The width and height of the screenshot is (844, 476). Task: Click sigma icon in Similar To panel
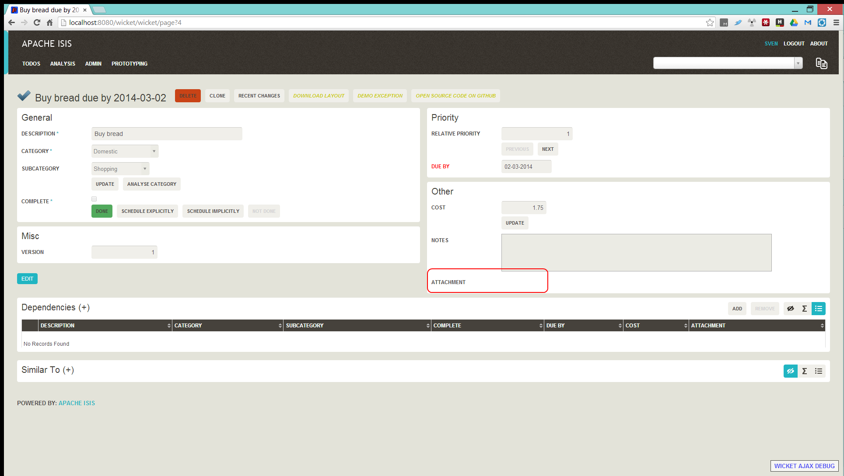(x=804, y=371)
